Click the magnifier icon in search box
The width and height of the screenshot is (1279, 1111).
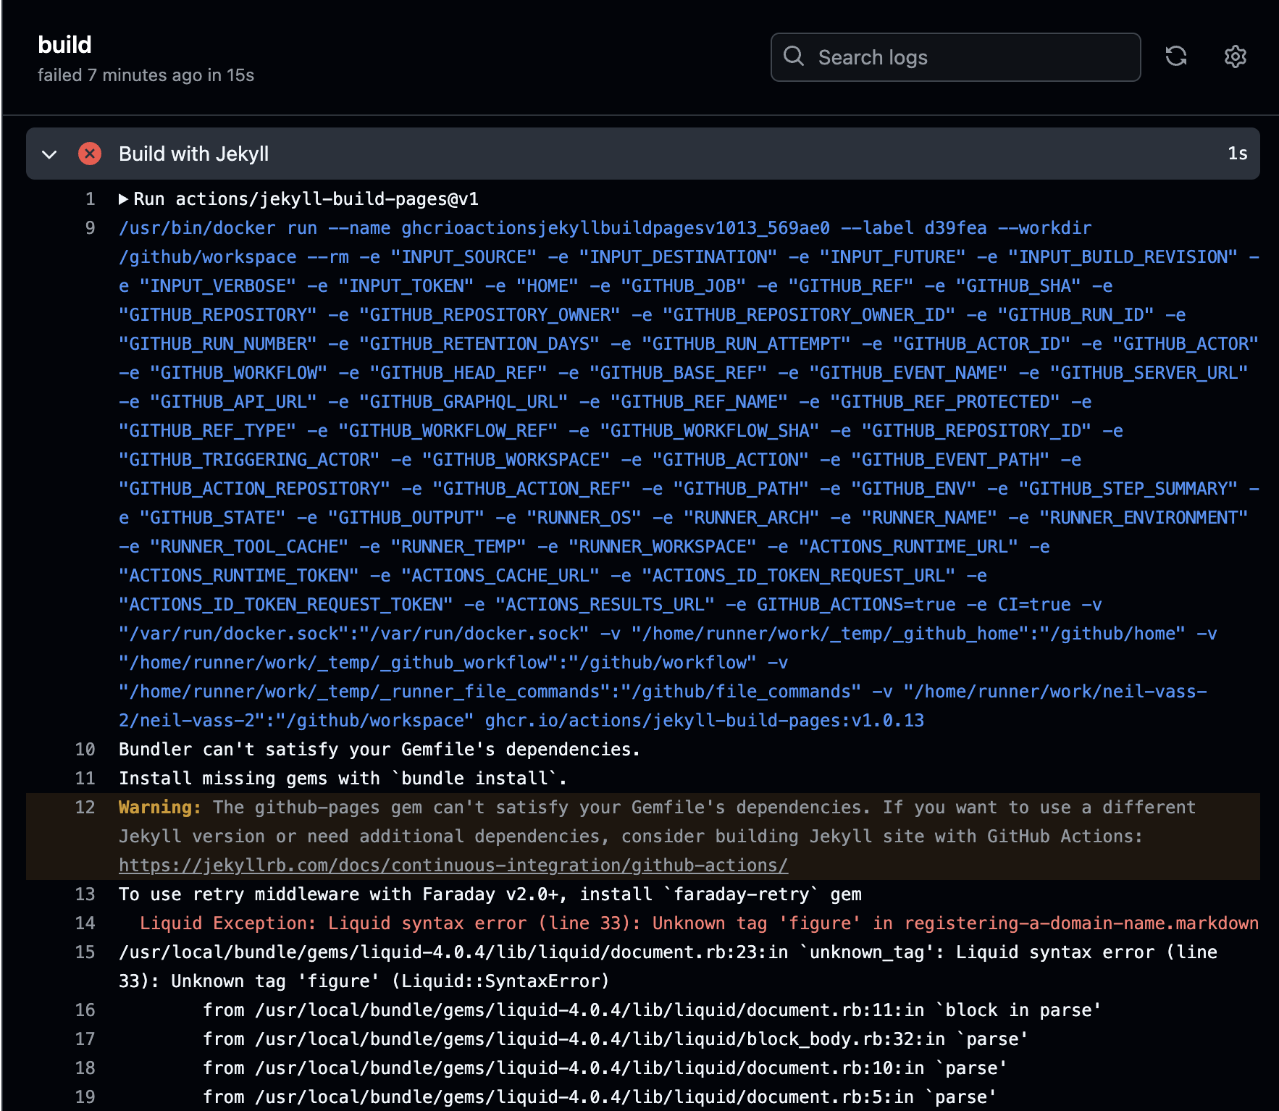(x=794, y=56)
